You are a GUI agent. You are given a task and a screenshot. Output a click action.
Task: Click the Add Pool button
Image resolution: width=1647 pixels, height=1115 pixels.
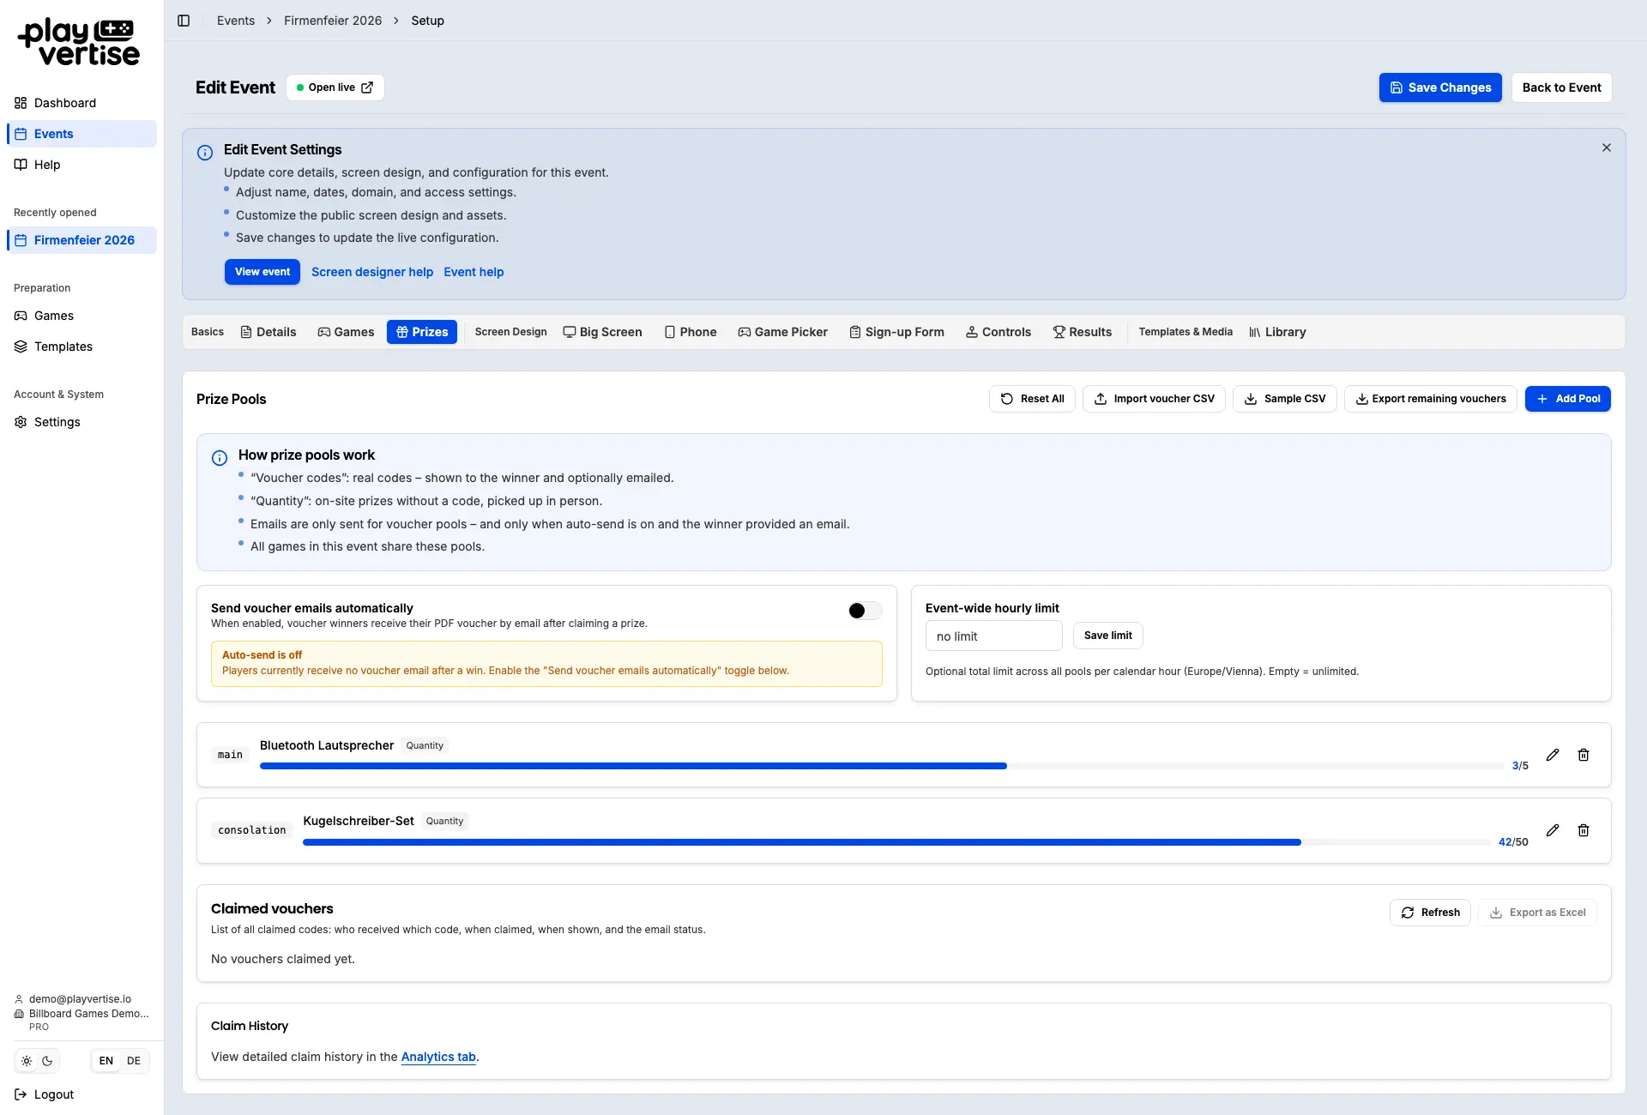pyautogui.click(x=1568, y=399)
